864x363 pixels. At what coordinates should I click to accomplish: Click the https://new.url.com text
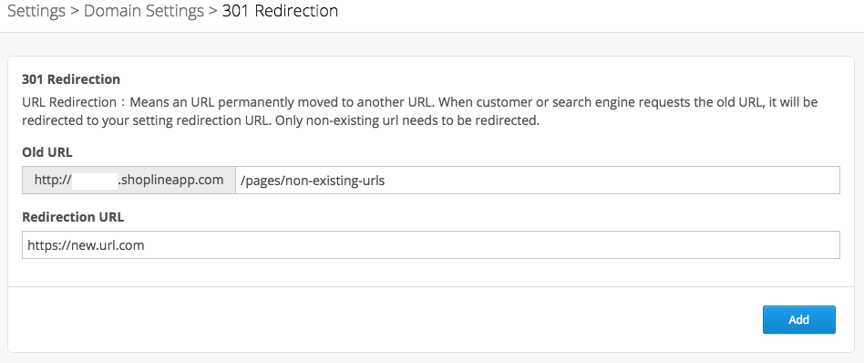click(86, 245)
